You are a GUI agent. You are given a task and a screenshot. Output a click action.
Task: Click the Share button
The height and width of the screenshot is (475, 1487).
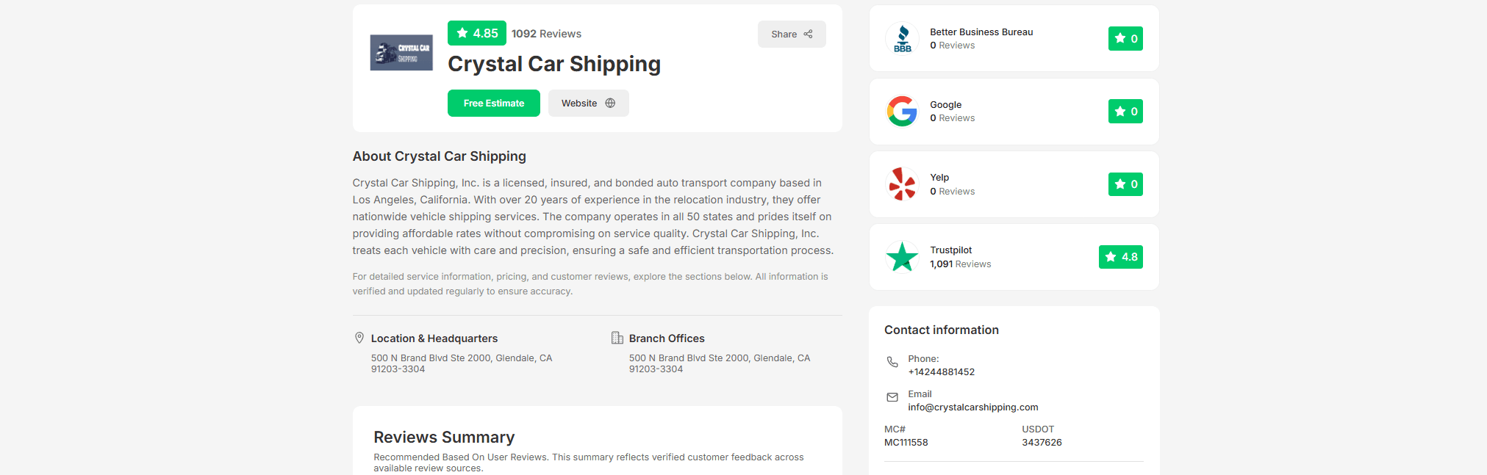(x=792, y=35)
